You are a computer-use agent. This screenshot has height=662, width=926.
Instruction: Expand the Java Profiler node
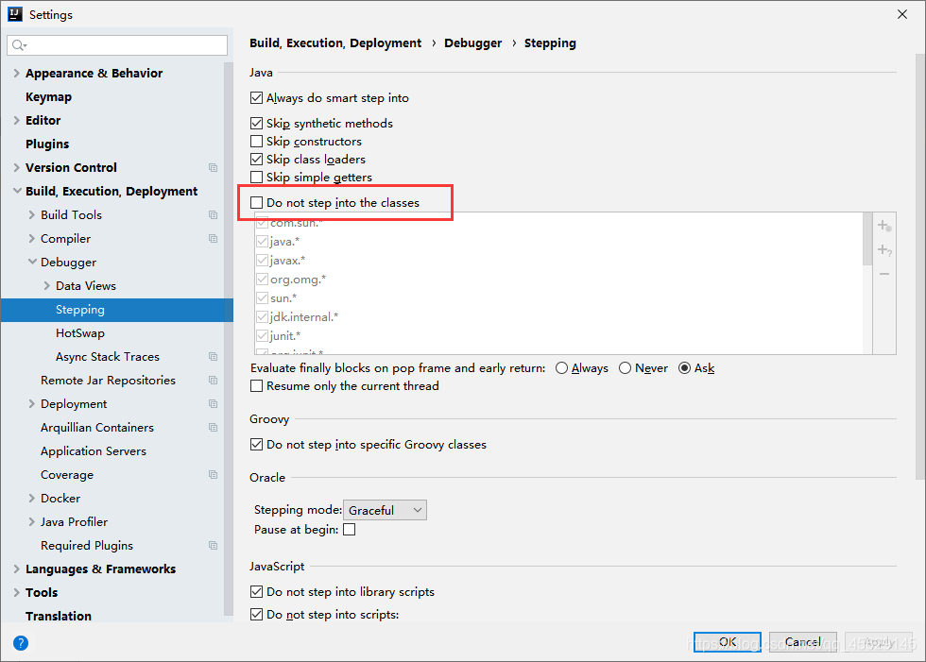tap(32, 521)
